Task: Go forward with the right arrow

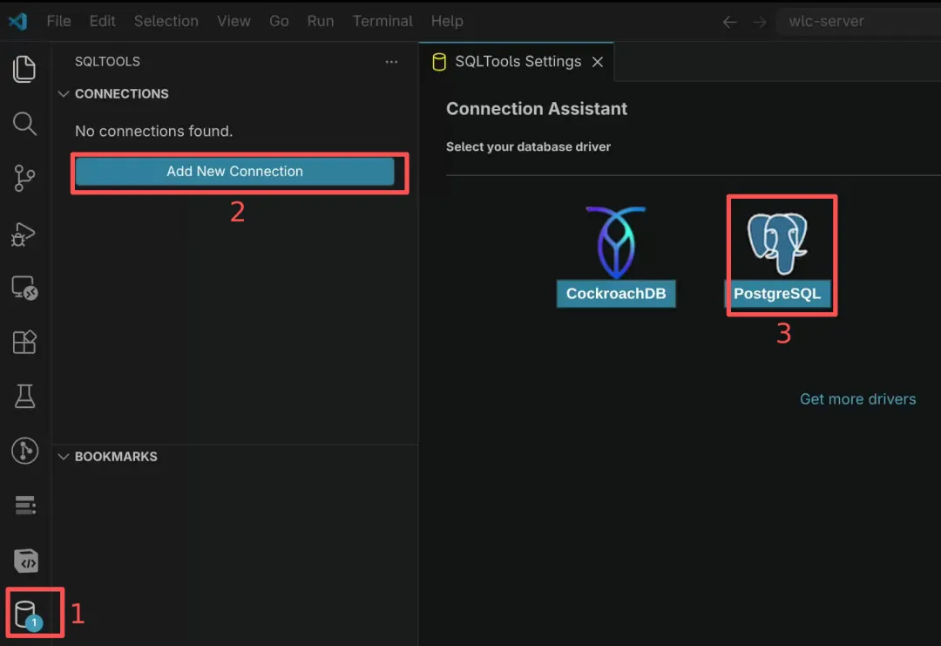Action: (x=759, y=22)
